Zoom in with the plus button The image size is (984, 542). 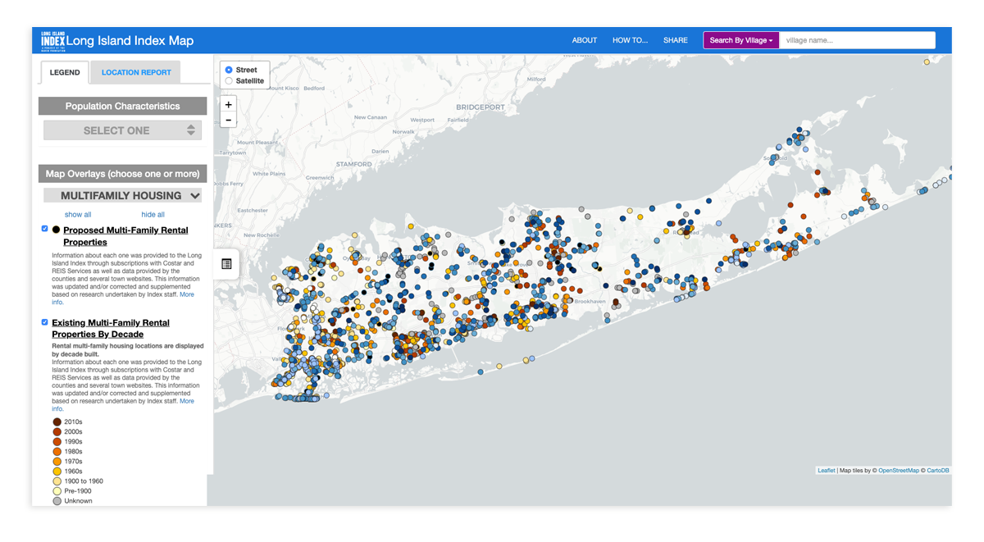[x=229, y=105]
